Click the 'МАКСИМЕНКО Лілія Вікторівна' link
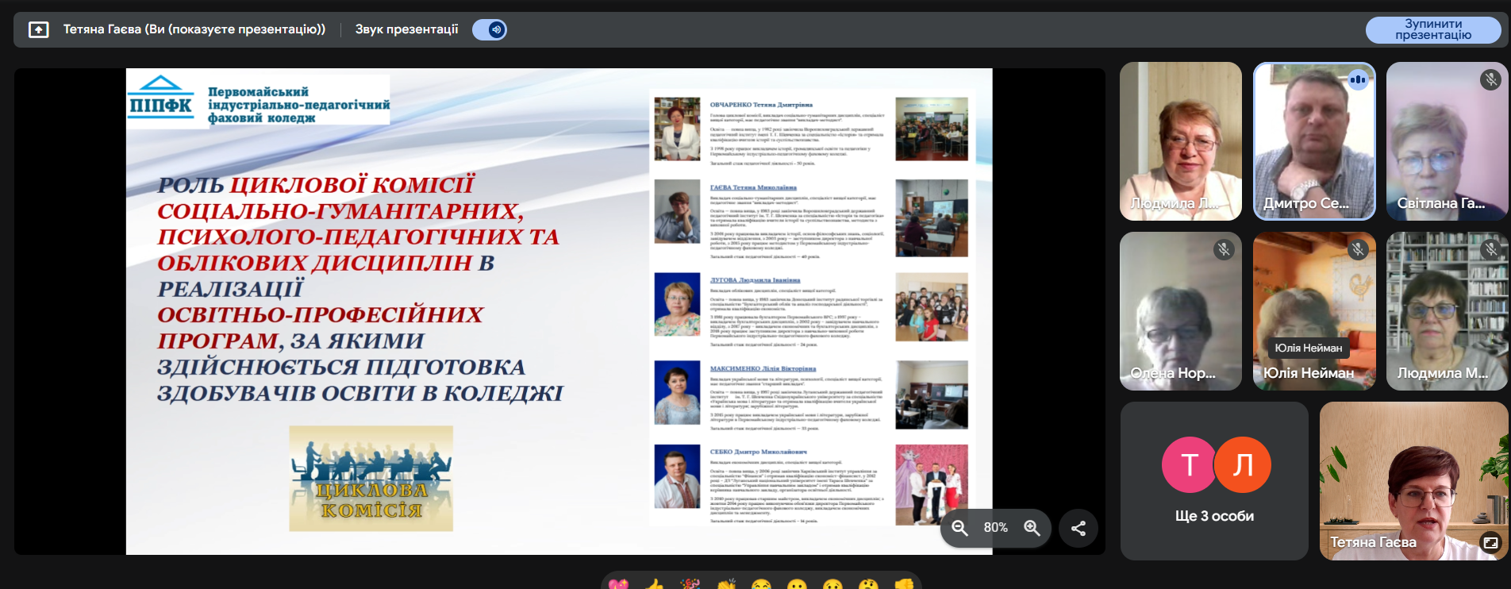 coord(763,368)
